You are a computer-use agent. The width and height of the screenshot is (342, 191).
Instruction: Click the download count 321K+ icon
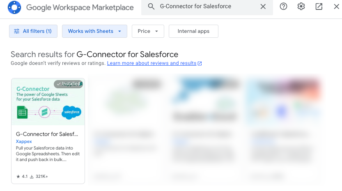point(32,176)
